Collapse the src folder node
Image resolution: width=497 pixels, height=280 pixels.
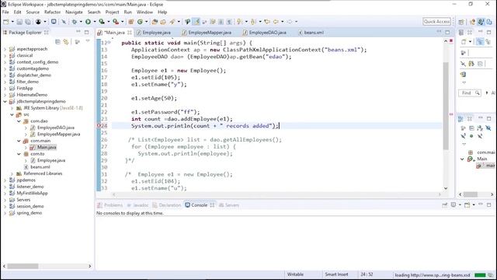point(12,114)
